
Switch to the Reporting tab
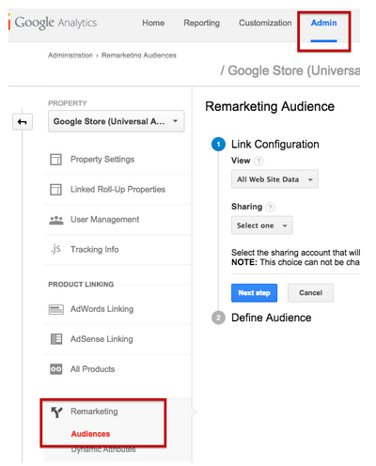point(201,23)
